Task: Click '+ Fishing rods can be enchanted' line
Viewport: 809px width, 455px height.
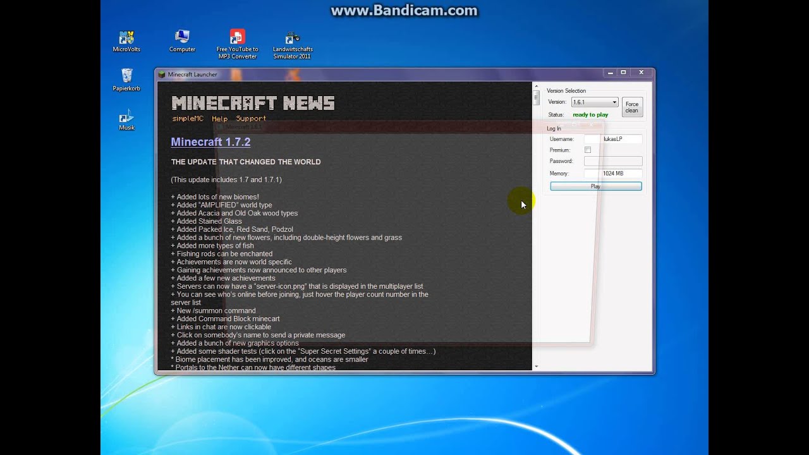Action: point(221,254)
